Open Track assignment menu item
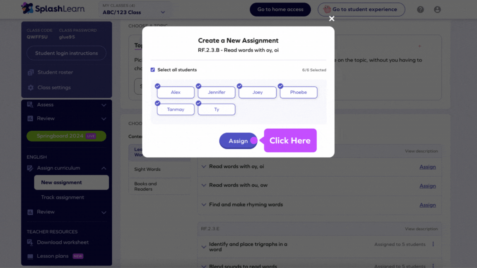The image size is (477, 268). (x=63, y=197)
